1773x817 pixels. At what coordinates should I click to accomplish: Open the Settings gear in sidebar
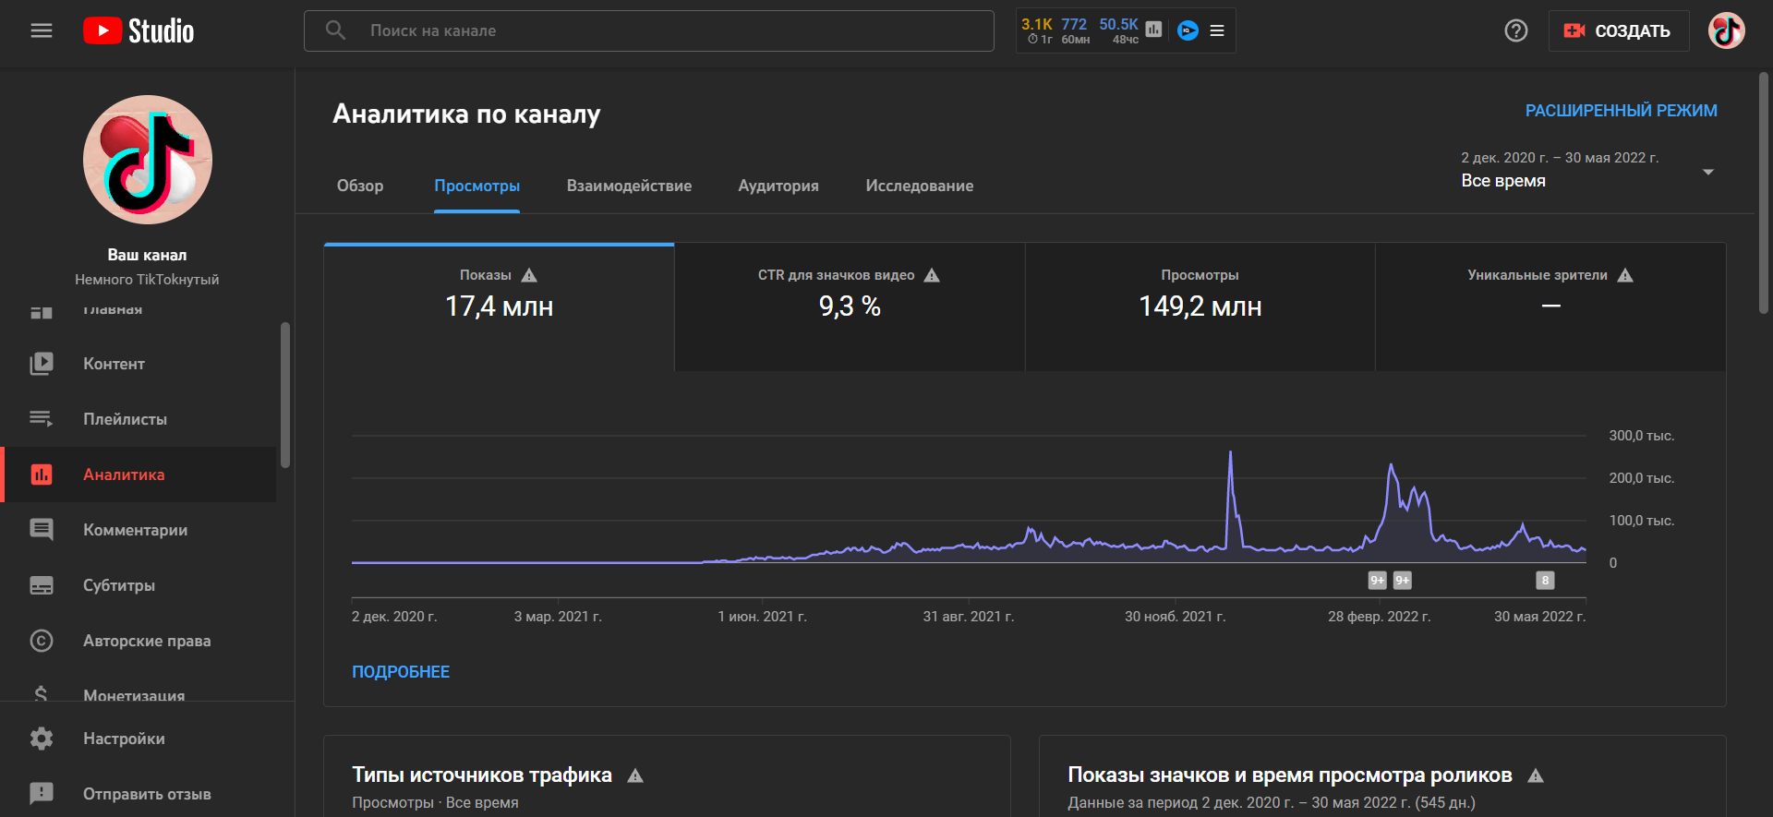click(x=42, y=739)
